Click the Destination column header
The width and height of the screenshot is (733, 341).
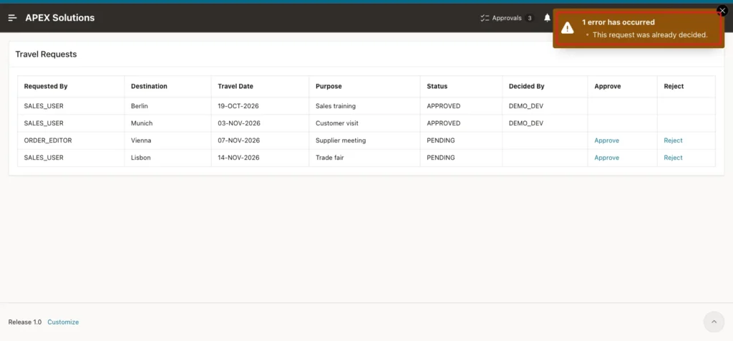[149, 86]
